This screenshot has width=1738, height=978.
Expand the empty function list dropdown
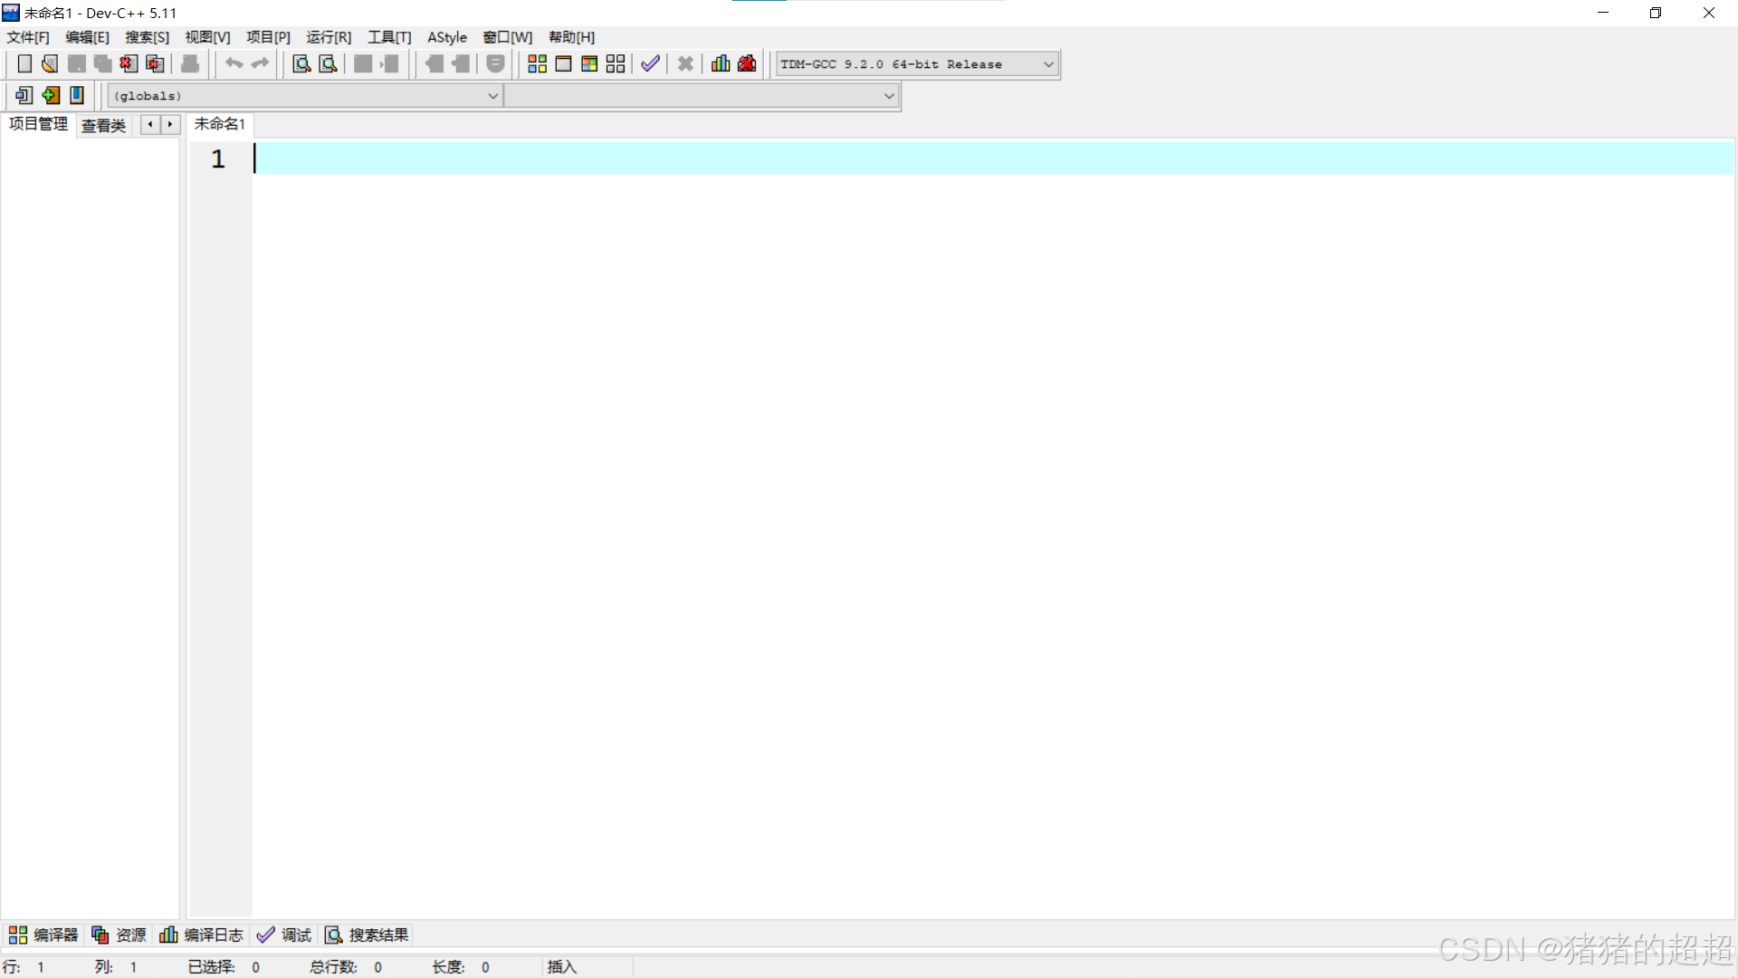(x=888, y=96)
